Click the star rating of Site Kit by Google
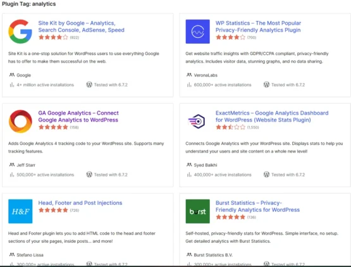The width and height of the screenshot is (351, 267). pos(53,37)
